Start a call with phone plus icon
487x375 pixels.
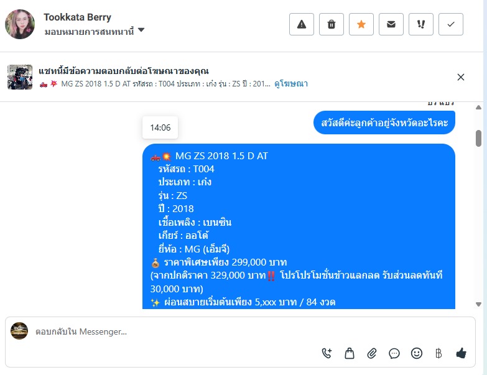click(x=327, y=353)
